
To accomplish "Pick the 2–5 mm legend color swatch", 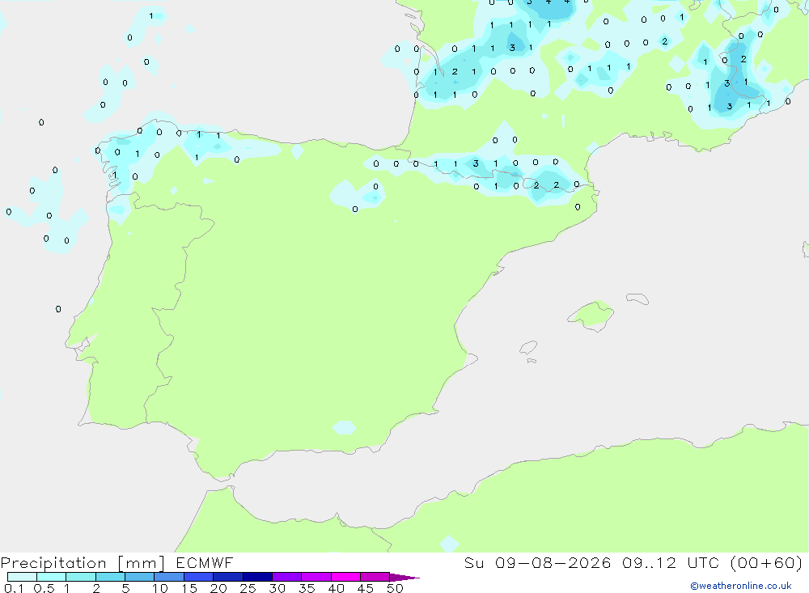I will click(110, 577).
